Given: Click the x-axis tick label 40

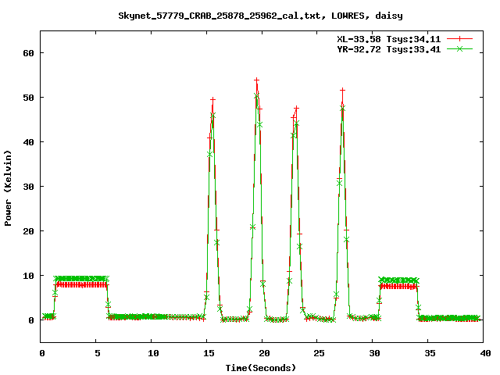Looking at the screenshot, I should 485,353.
